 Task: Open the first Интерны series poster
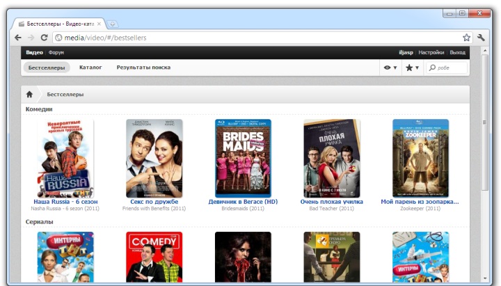tap(65, 257)
